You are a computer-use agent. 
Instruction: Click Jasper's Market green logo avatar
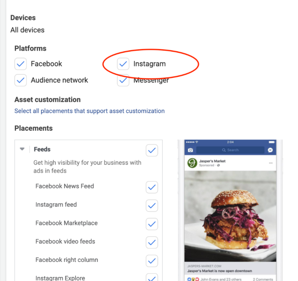(192, 163)
